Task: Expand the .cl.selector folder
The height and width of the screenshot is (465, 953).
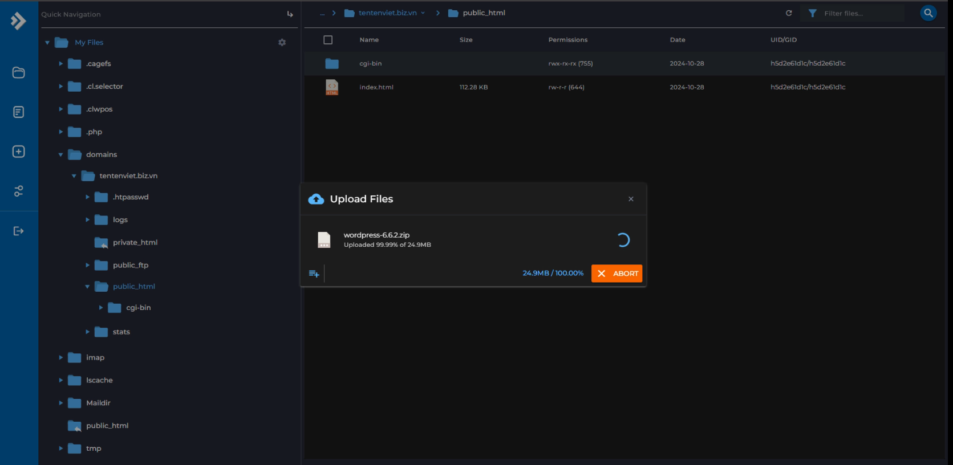Action: click(60, 87)
